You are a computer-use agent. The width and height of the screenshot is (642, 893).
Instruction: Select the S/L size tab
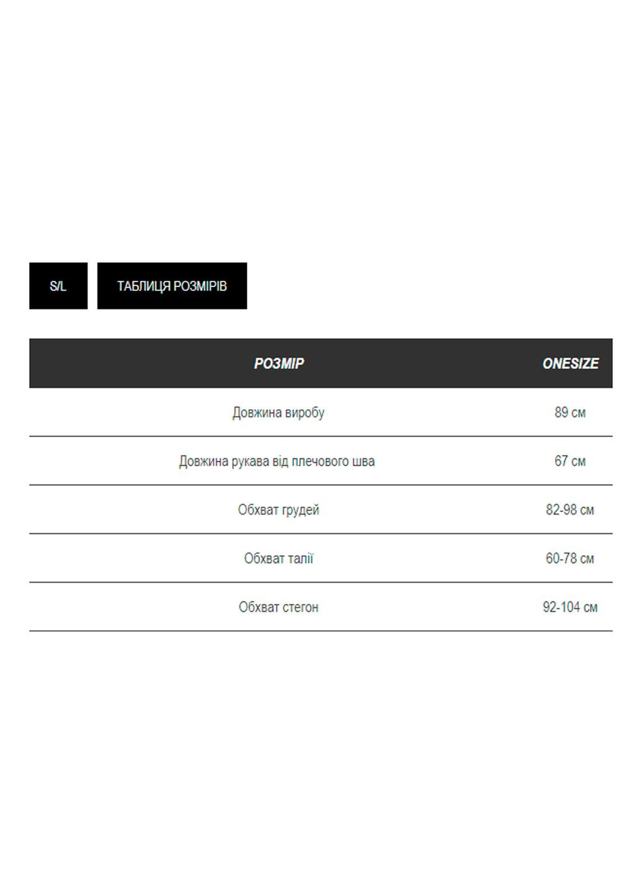pyautogui.click(x=58, y=286)
